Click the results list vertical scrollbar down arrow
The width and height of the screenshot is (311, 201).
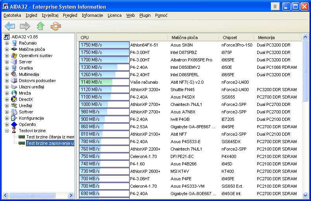point(305,194)
